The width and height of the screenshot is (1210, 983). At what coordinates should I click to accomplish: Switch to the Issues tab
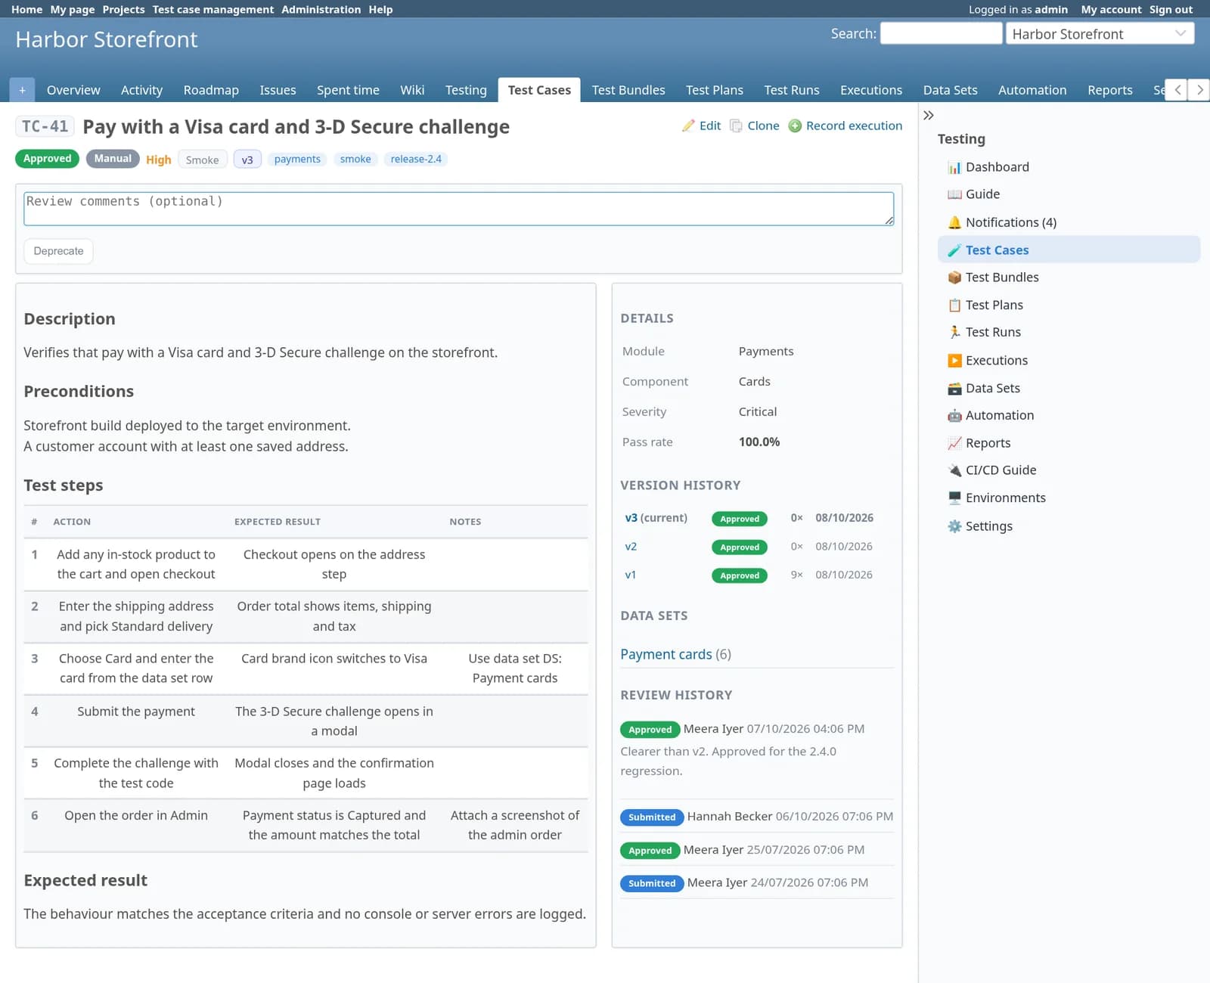pyautogui.click(x=278, y=90)
